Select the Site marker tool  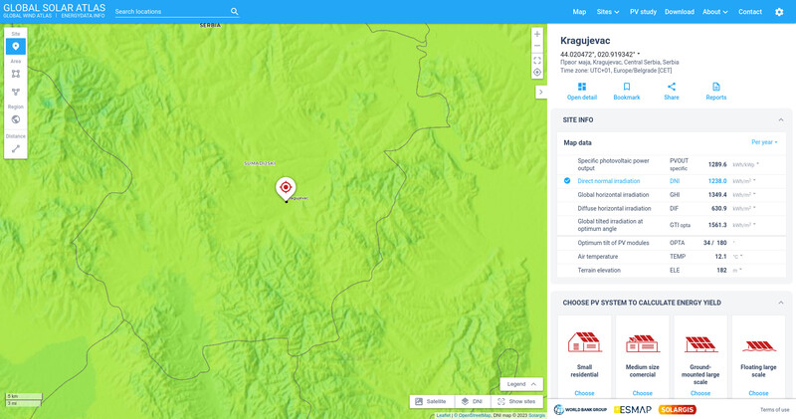(x=16, y=47)
